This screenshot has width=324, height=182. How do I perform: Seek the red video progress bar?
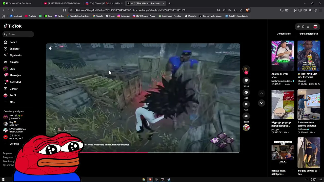pyautogui.click(x=143, y=152)
